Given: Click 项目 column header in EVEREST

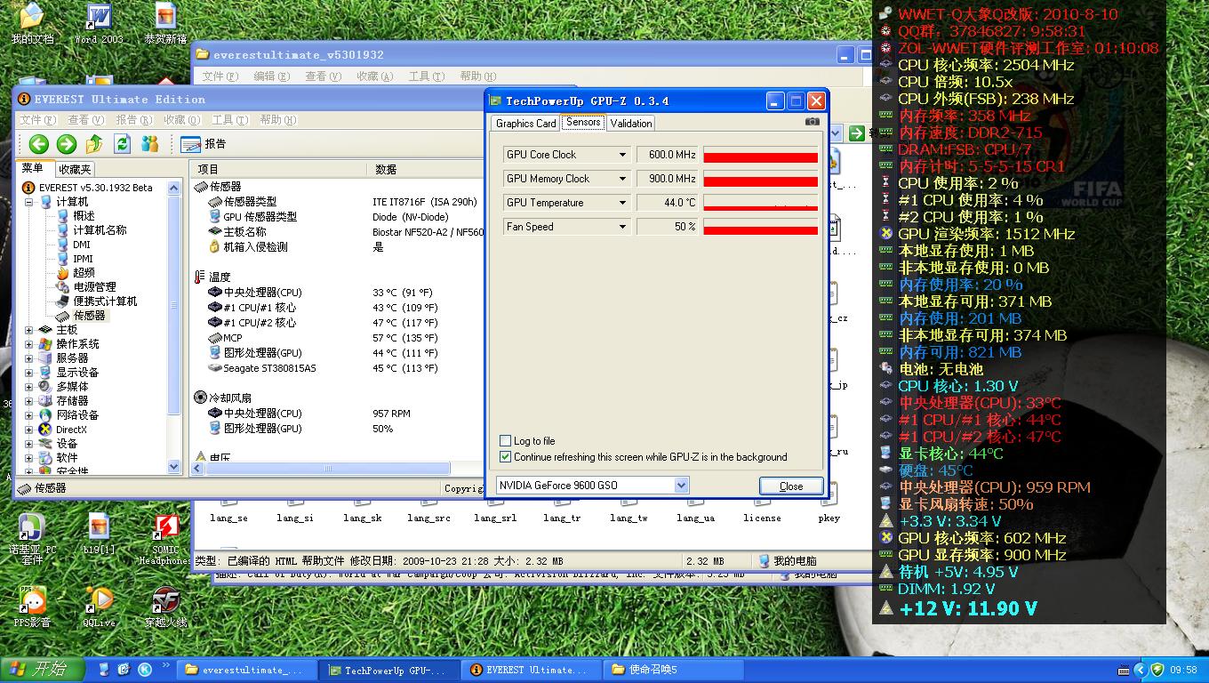Looking at the screenshot, I should (x=280, y=169).
